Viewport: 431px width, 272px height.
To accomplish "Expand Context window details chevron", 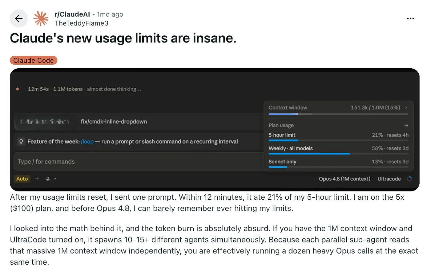I will pyautogui.click(x=406, y=108).
